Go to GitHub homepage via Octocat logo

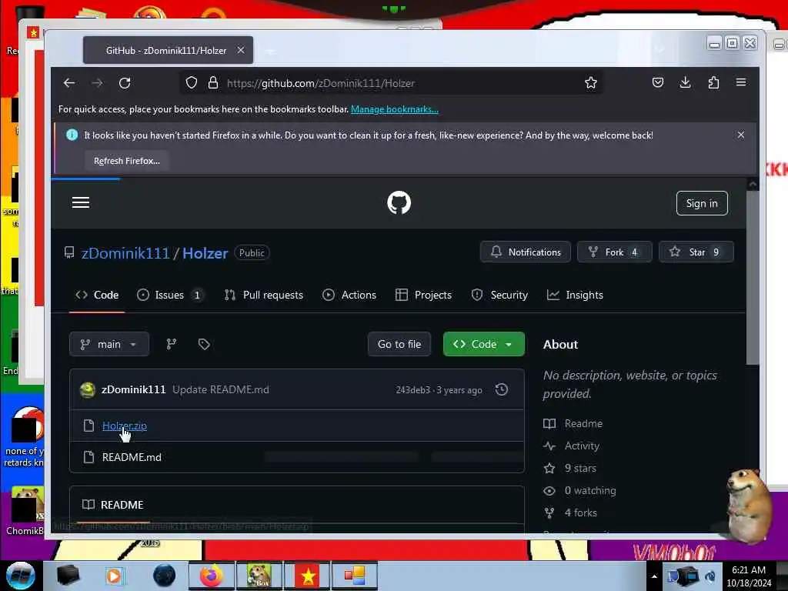[x=399, y=202]
